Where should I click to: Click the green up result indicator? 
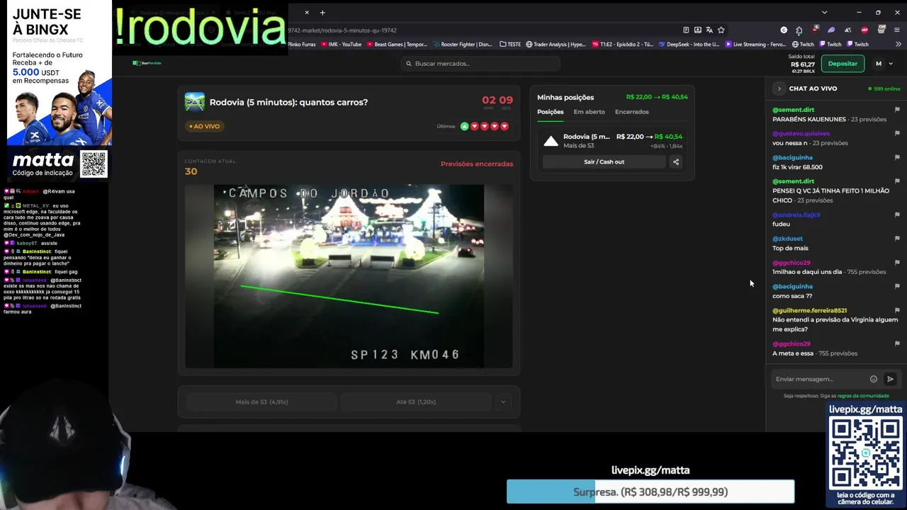tap(464, 126)
